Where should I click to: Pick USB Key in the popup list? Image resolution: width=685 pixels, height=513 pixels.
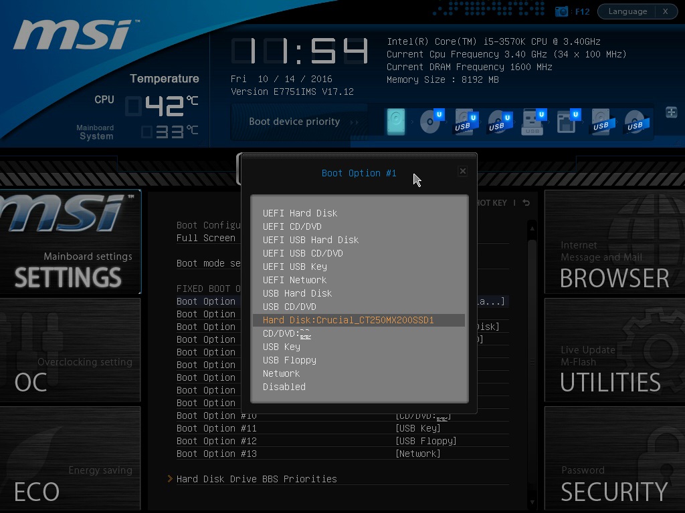click(359, 347)
